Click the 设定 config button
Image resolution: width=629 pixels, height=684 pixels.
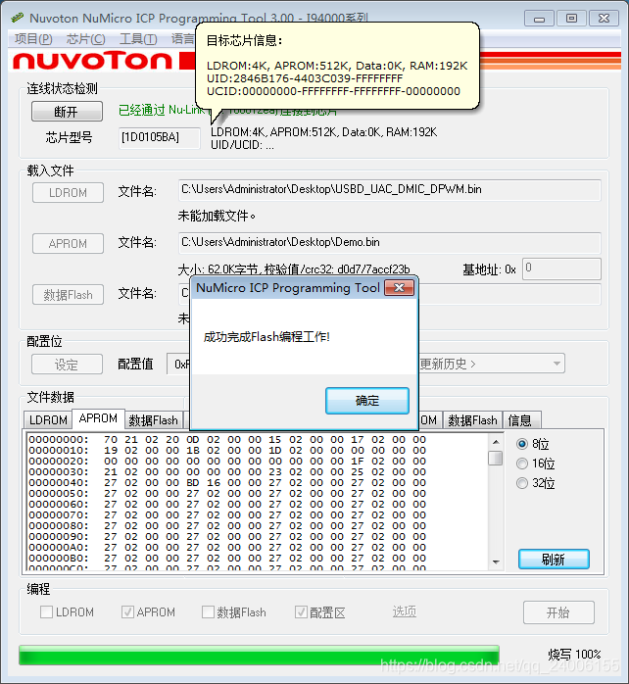[67, 365]
